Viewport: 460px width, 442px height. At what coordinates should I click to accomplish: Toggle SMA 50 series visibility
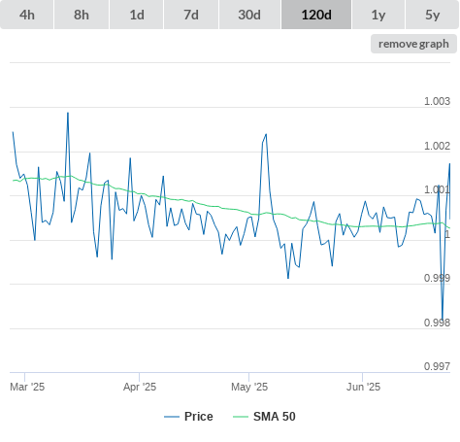[275, 417]
